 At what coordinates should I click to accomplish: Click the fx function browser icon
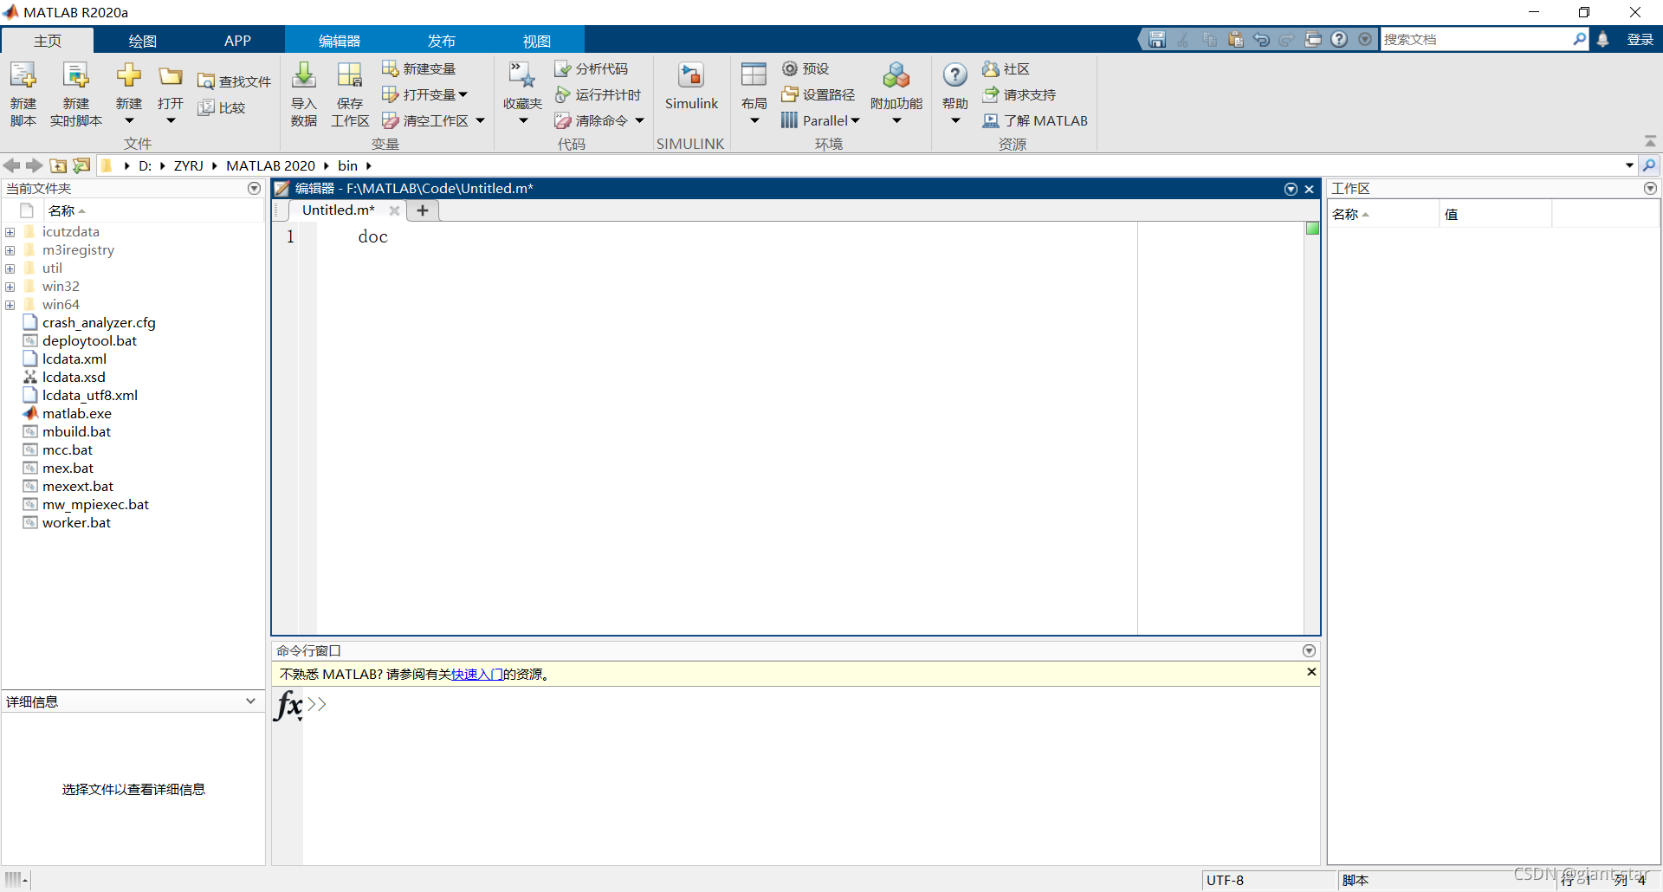coord(288,705)
